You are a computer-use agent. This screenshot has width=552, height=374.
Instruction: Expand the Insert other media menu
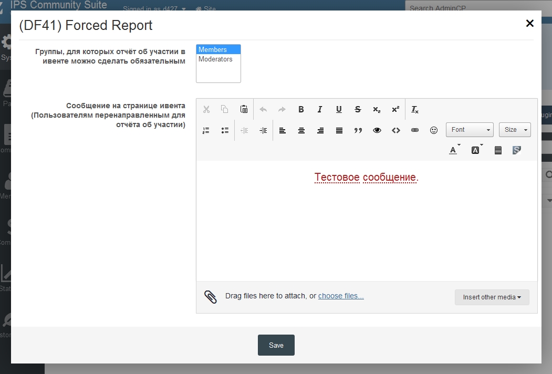(x=492, y=297)
